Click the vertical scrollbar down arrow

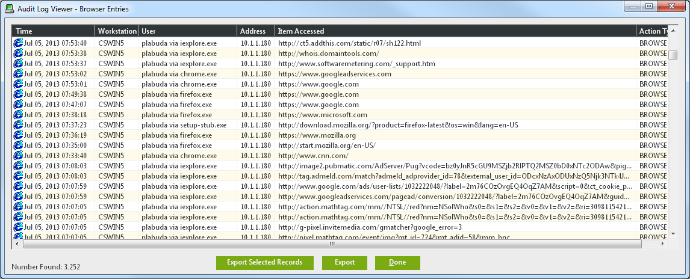673,234
